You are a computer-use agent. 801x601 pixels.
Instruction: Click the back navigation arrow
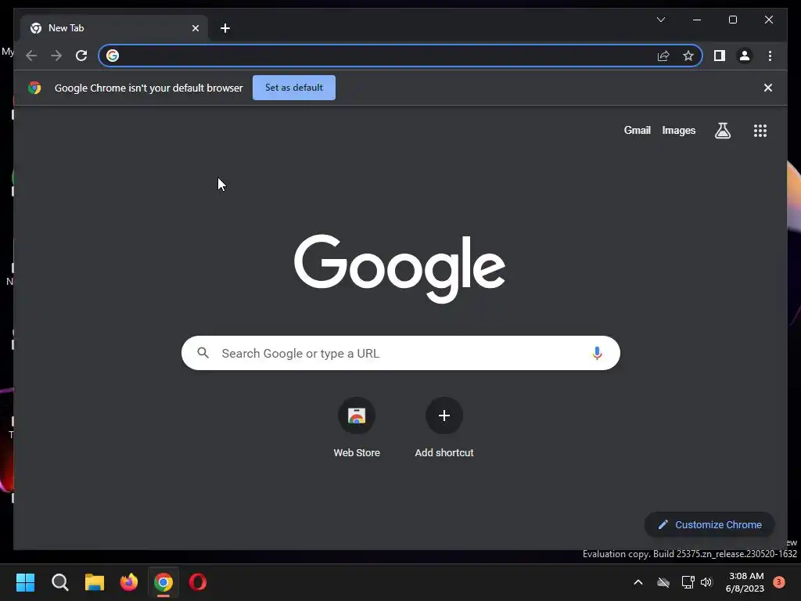(x=31, y=56)
